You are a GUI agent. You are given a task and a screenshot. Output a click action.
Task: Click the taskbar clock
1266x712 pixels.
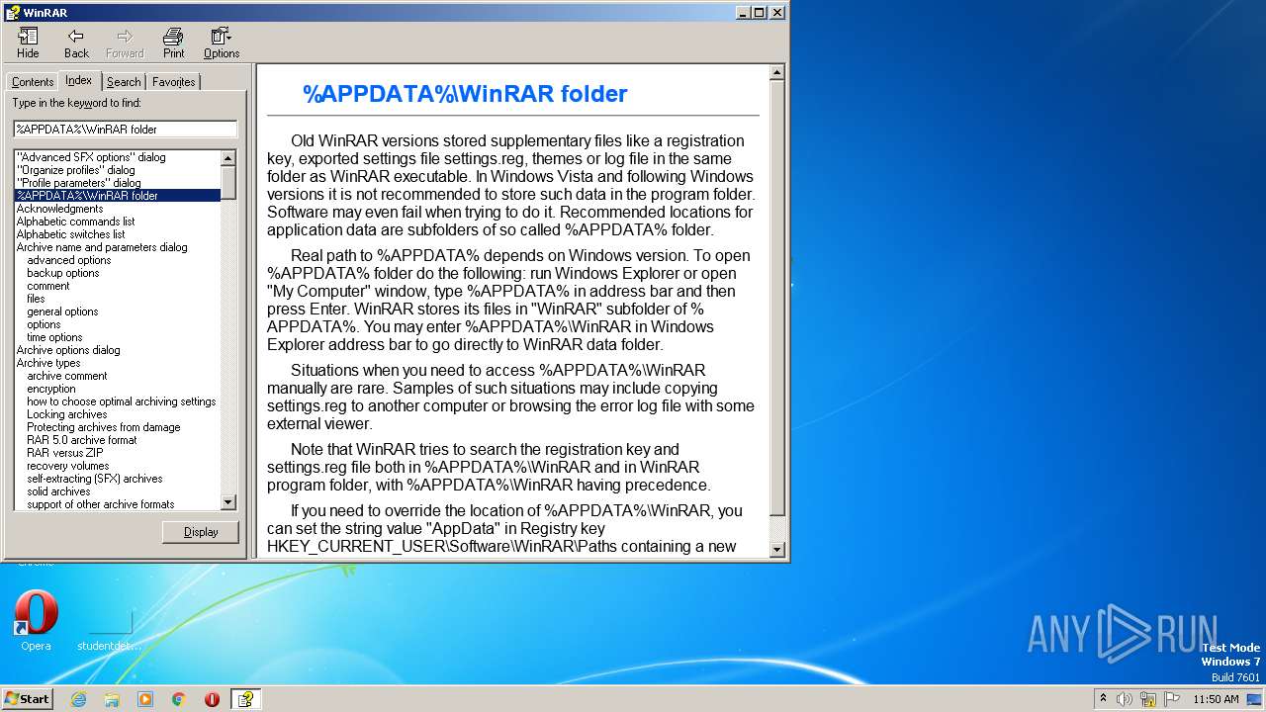[1216, 699]
